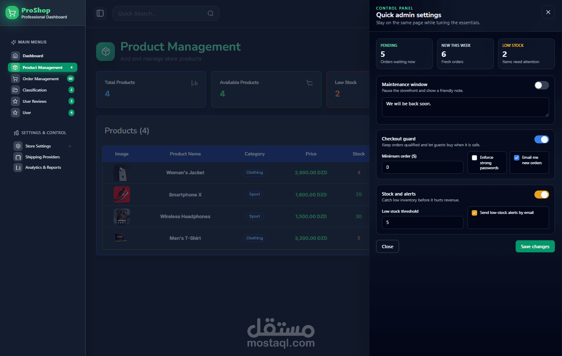Go to Order Management menu
The height and width of the screenshot is (356, 562).
point(43,79)
